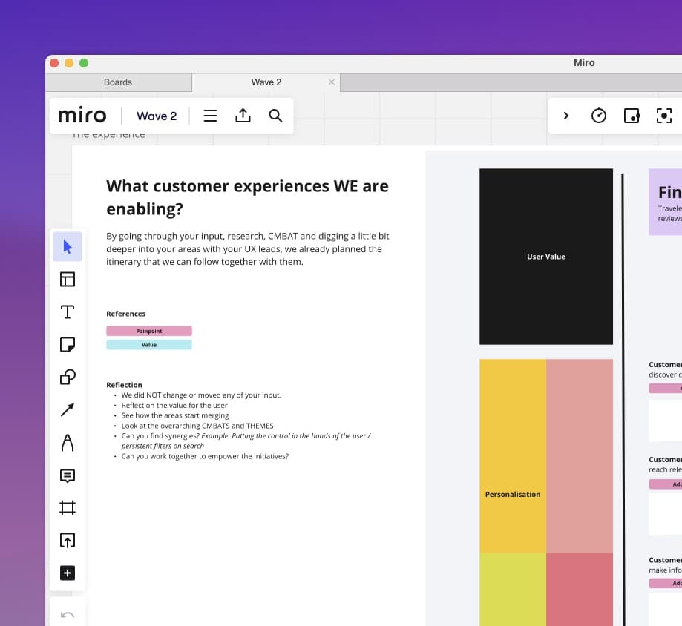Select the yellow Personalisation block

click(513, 456)
